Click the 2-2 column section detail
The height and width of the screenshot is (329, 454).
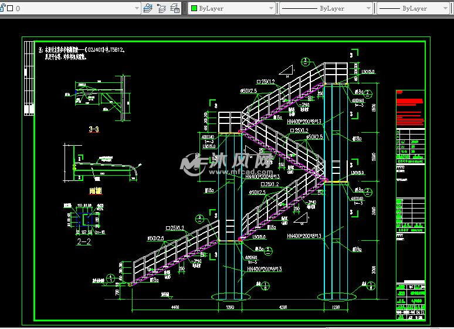83,219
